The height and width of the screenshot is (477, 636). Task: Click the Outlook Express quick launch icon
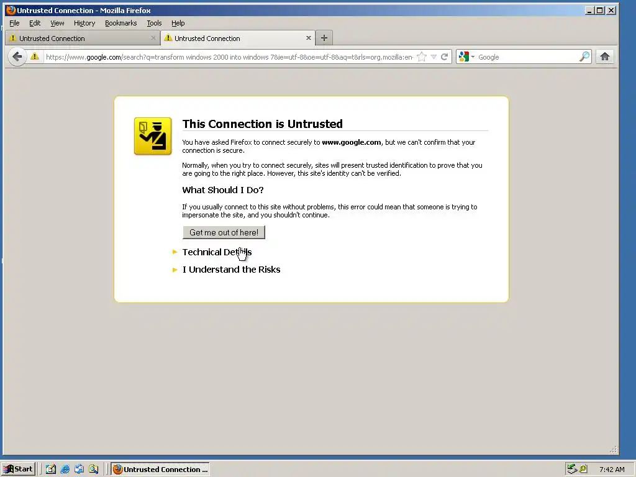[79, 470]
